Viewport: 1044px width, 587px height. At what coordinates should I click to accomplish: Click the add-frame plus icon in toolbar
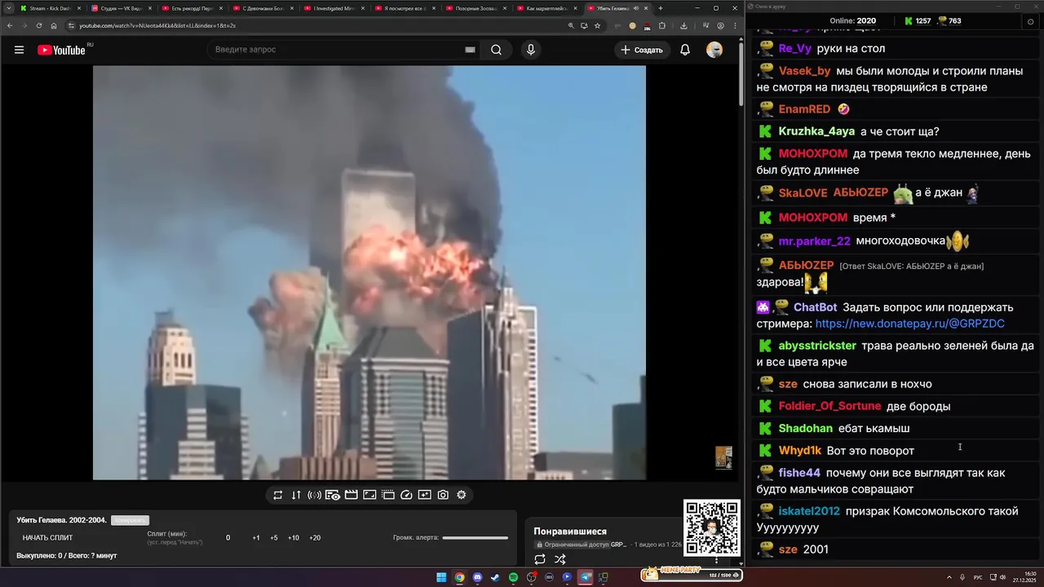(x=425, y=495)
